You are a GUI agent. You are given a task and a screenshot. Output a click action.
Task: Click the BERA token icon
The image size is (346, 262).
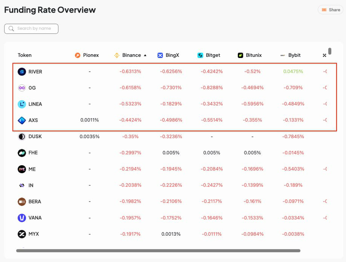pos(22,202)
